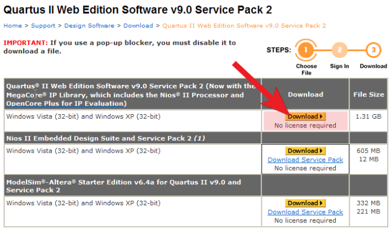
Task: Click the Quartus II section header row
Action: point(132,95)
